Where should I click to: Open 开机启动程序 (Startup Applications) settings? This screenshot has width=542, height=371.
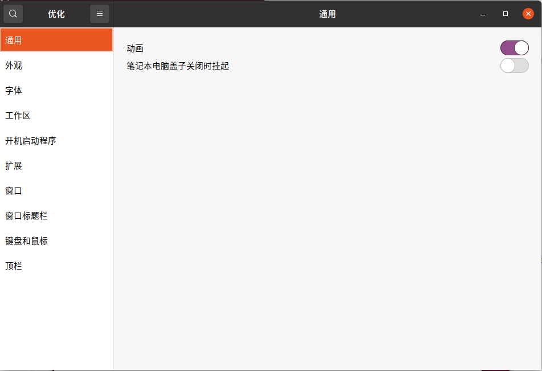click(x=31, y=140)
